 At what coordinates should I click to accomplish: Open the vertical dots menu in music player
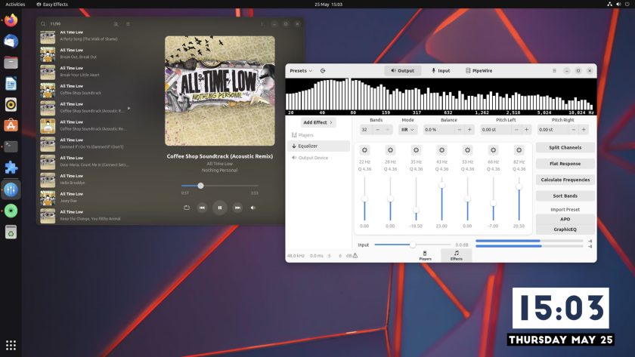tap(262, 24)
